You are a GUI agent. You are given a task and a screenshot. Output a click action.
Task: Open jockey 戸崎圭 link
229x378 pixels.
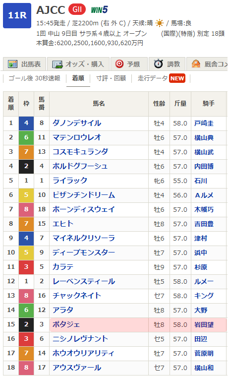coord(204,123)
